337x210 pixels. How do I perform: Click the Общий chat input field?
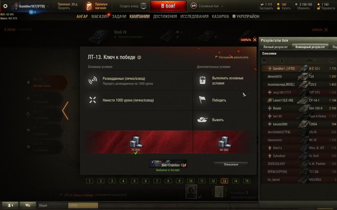[53, 205]
